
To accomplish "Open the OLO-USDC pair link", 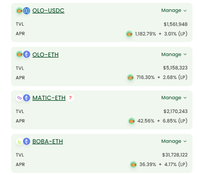I will [x=48, y=10].
